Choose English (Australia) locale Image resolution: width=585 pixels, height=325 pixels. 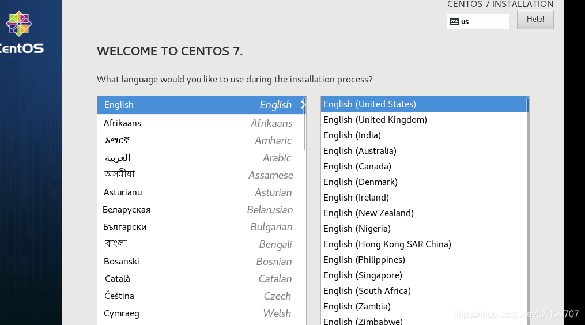(424, 151)
